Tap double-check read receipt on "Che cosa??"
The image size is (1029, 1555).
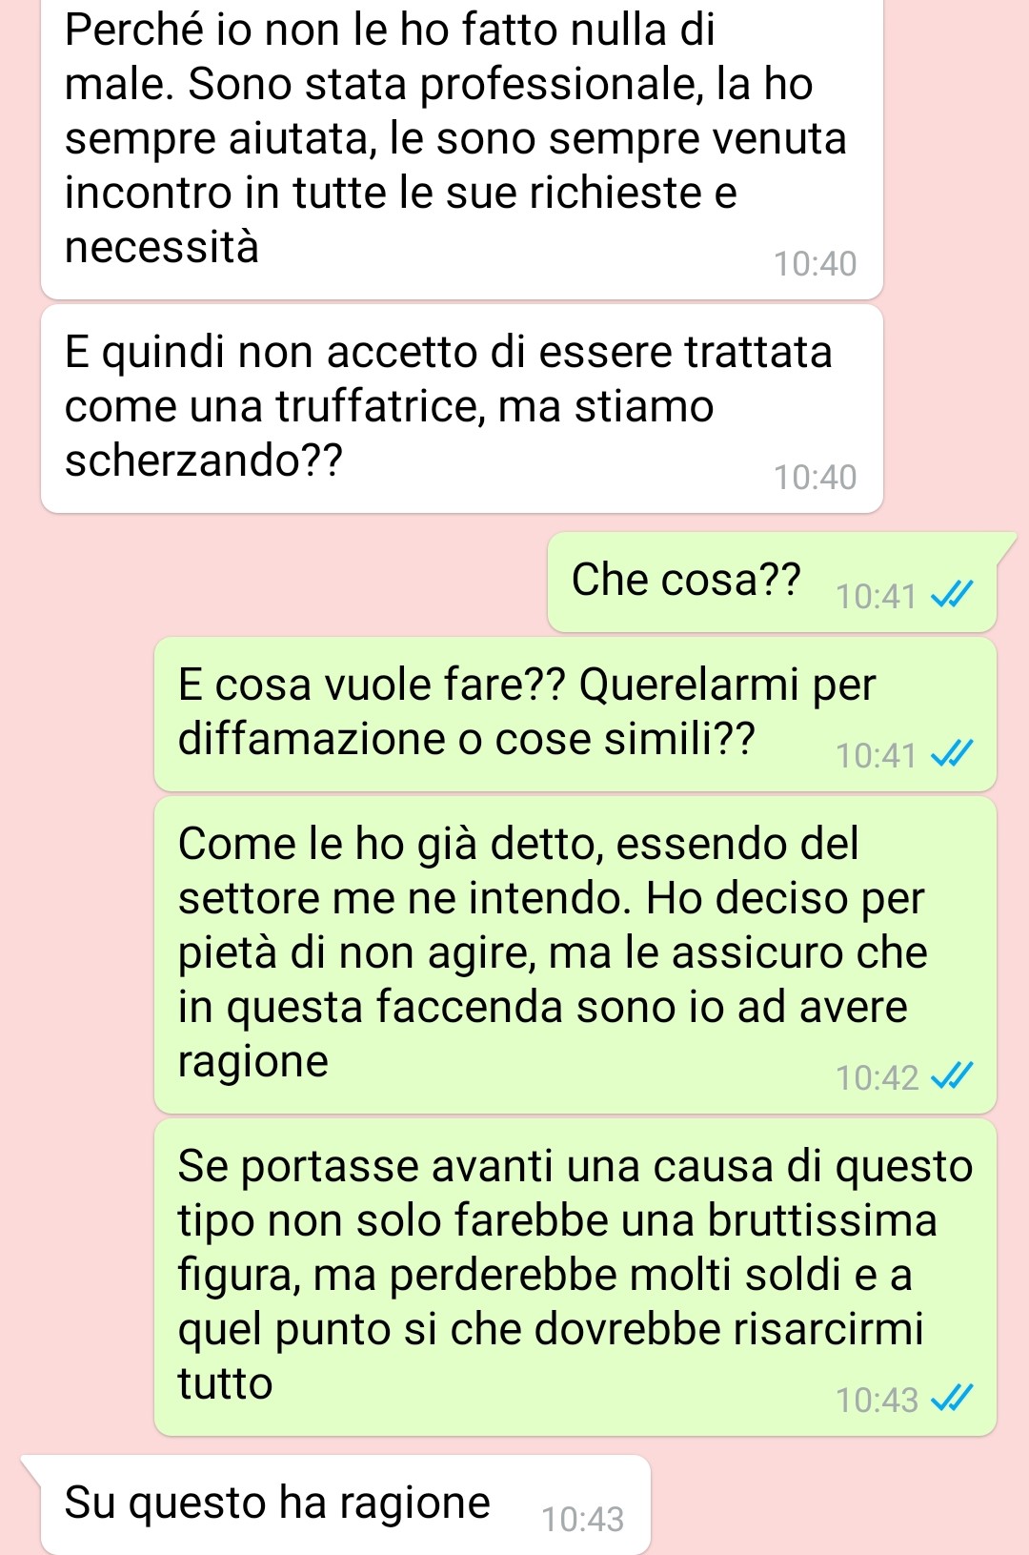[x=952, y=596]
